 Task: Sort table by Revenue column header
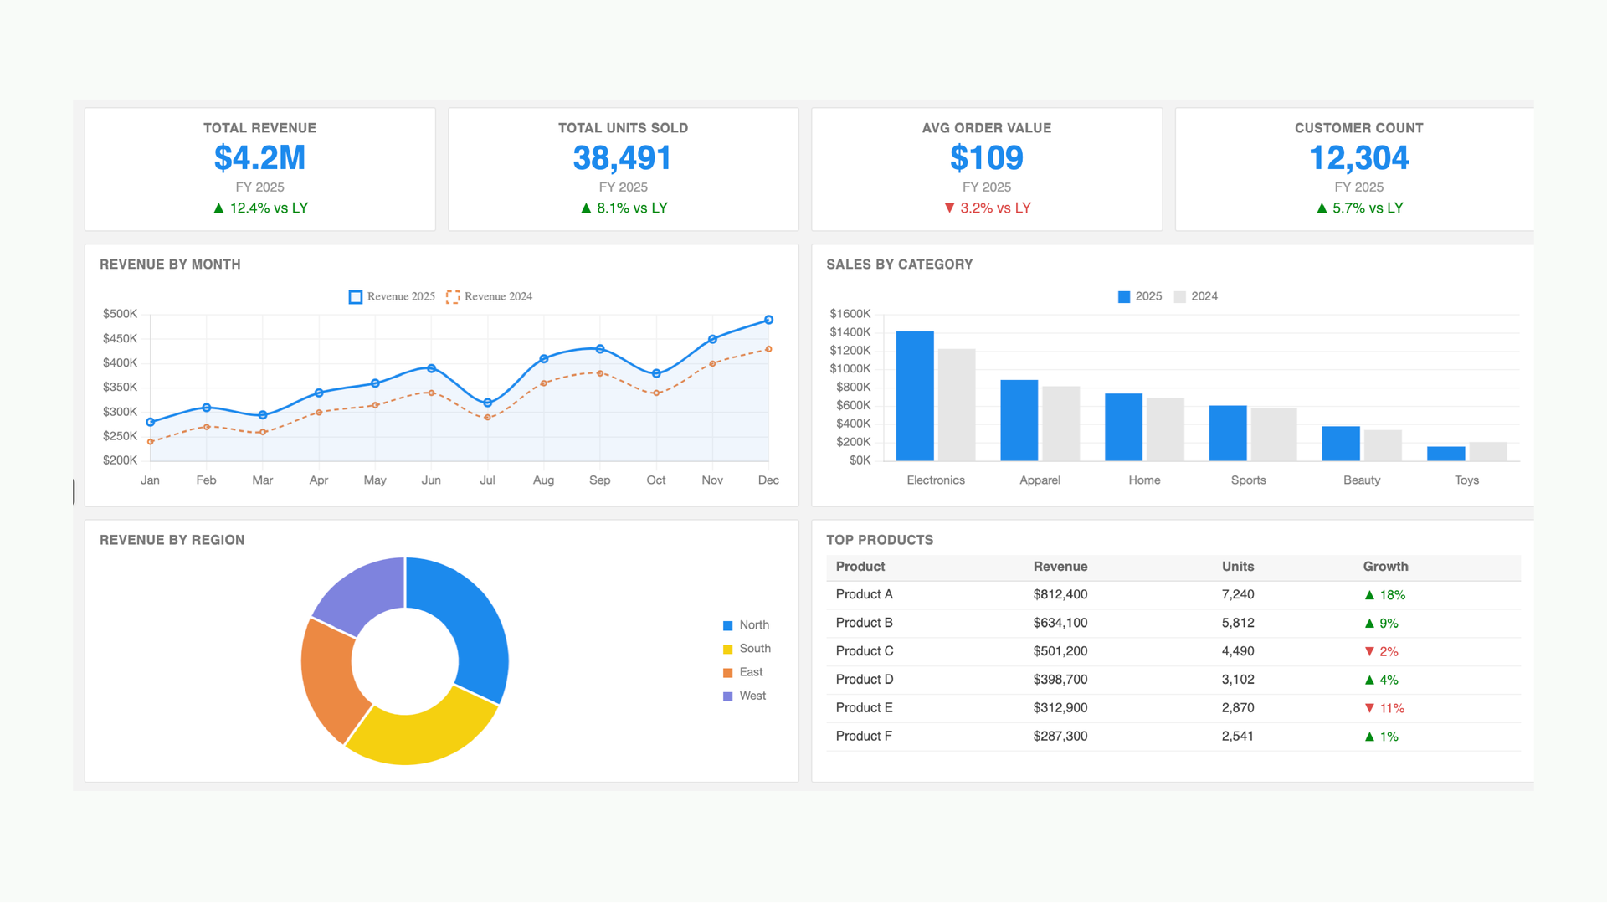point(1060,567)
